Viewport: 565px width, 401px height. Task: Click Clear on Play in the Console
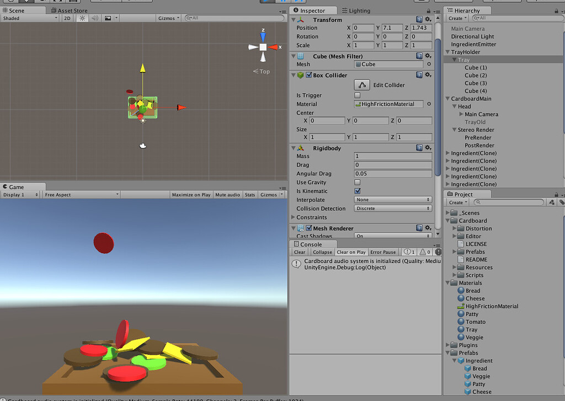click(x=351, y=252)
